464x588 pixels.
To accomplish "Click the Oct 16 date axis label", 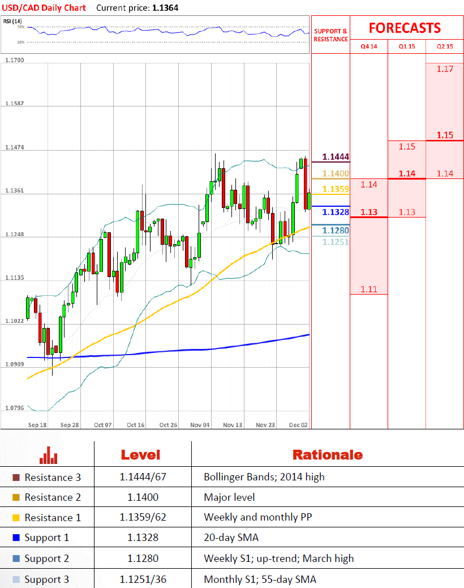I will 136,425.
